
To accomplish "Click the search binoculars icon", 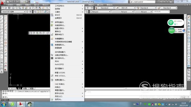I will 157,2.
